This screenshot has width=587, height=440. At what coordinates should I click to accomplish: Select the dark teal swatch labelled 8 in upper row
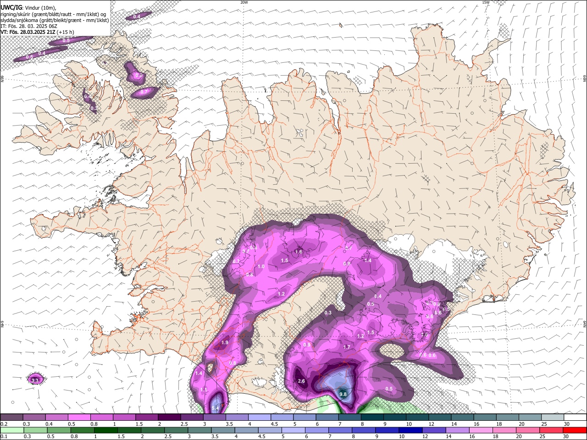[372, 418]
